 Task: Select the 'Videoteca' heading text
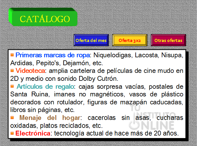coord(30,71)
